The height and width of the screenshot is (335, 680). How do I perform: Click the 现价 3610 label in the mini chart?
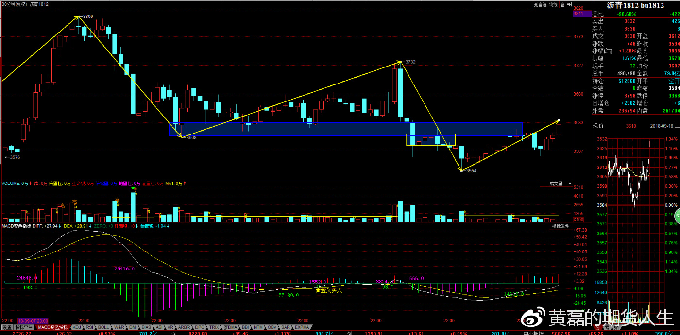tap(631, 126)
